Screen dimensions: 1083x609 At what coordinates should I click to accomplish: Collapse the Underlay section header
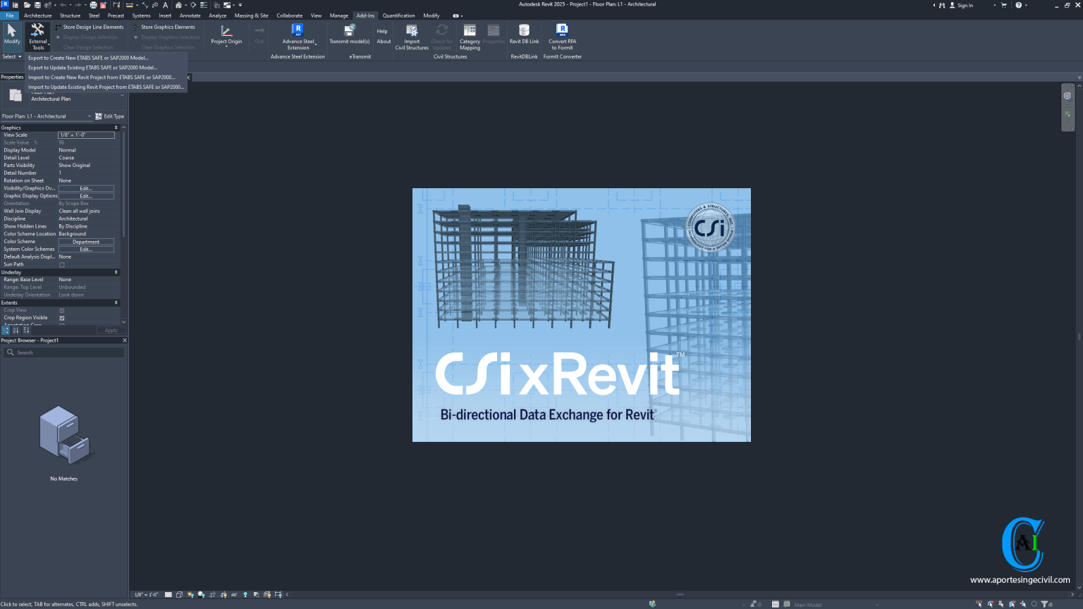click(x=116, y=272)
